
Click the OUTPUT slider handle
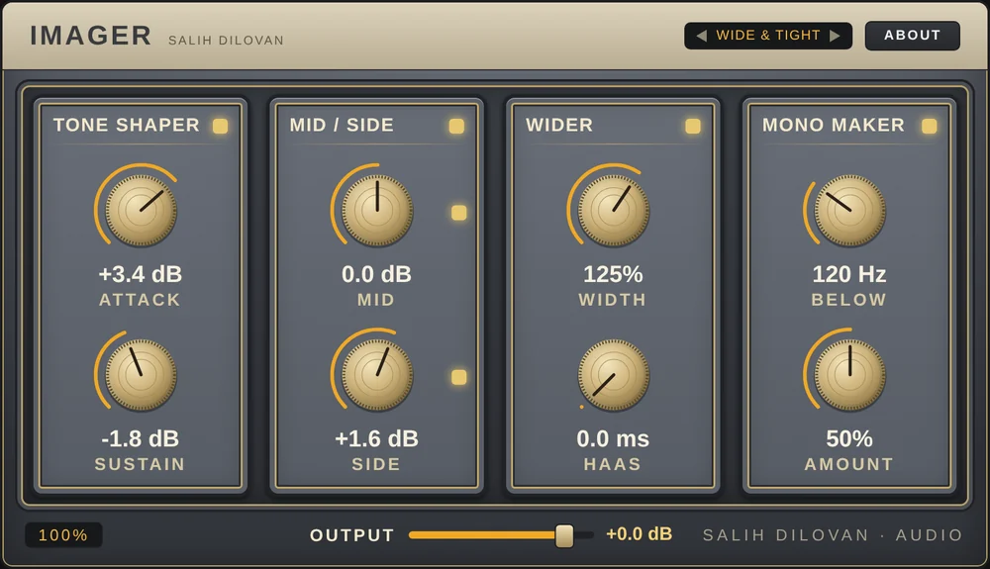tap(564, 535)
